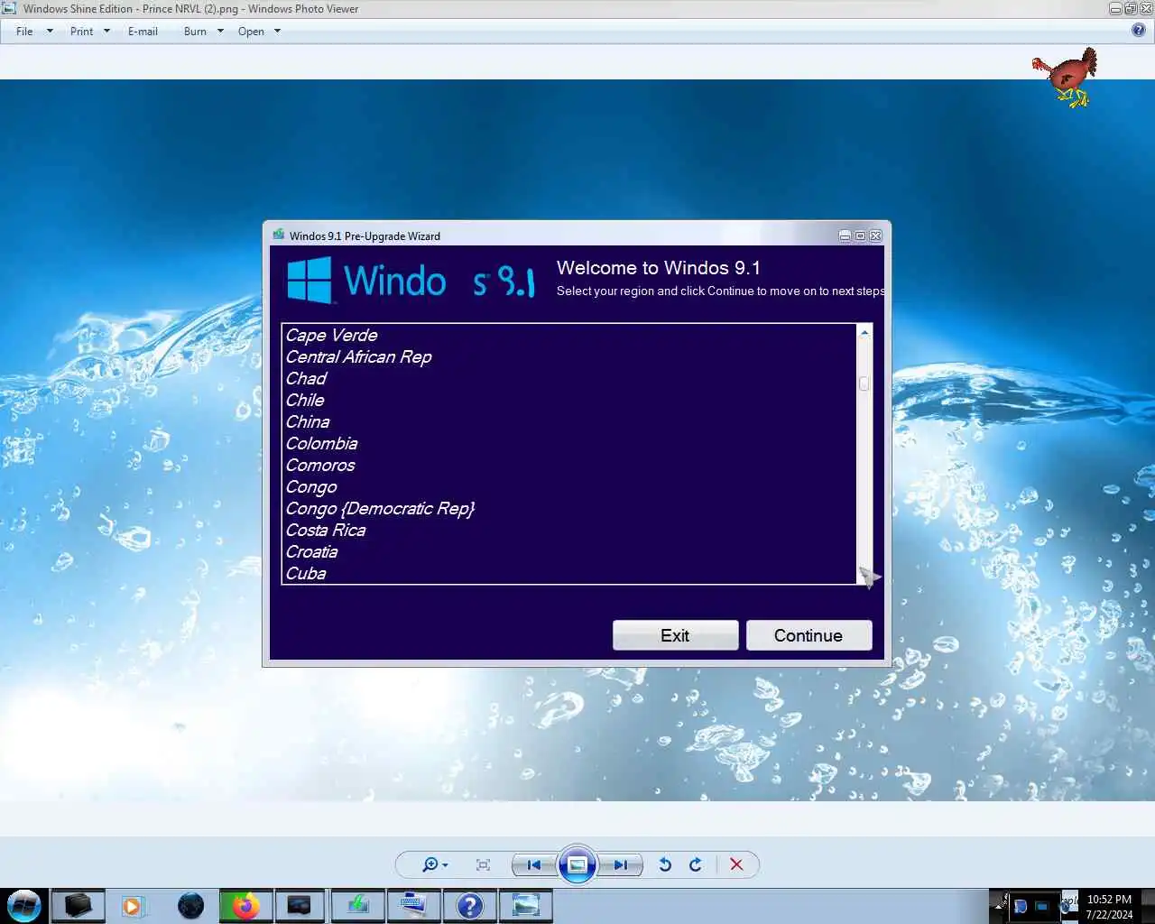The height and width of the screenshot is (924, 1155).
Task: Click the first blue system tray icon
Action: pos(1021,906)
